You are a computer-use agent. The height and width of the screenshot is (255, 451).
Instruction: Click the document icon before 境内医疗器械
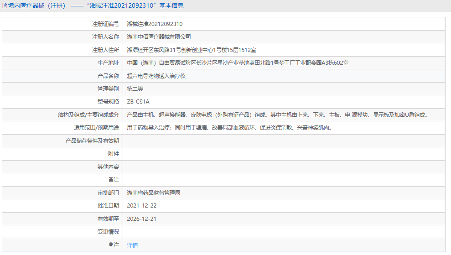[x=5, y=6]
